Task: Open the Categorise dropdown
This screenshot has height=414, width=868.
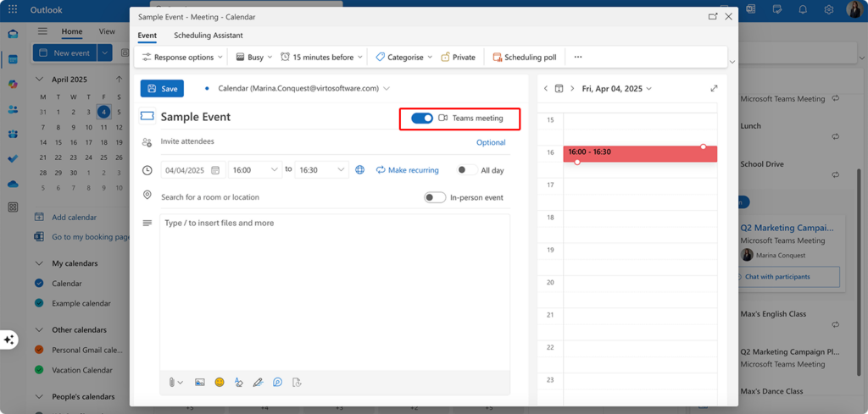Action: 404,57
